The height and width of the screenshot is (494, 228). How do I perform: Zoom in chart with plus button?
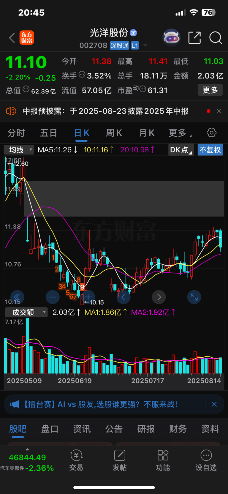(x=88, y=297)
